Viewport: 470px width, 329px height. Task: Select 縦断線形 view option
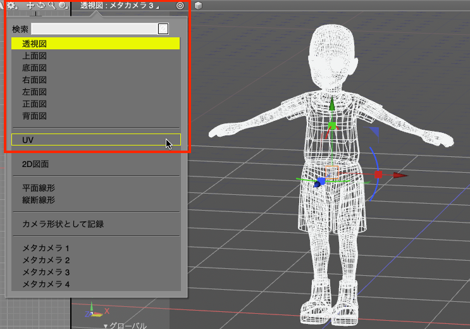(39, 200)
